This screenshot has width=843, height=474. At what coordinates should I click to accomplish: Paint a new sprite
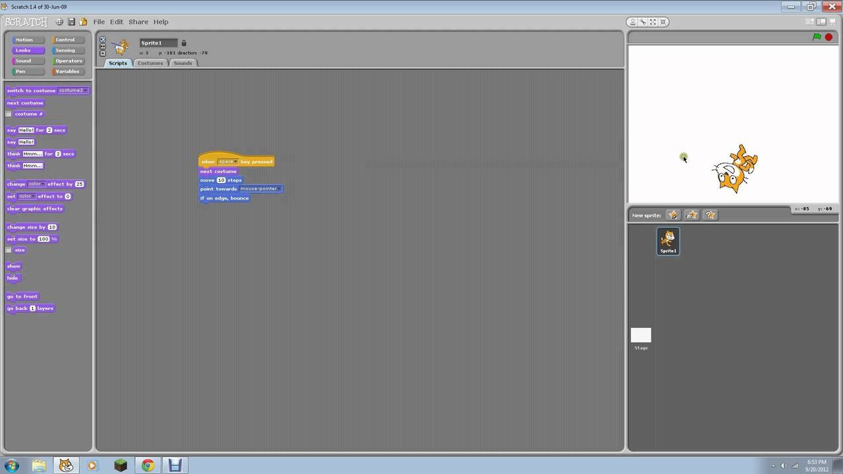[673, 215]
